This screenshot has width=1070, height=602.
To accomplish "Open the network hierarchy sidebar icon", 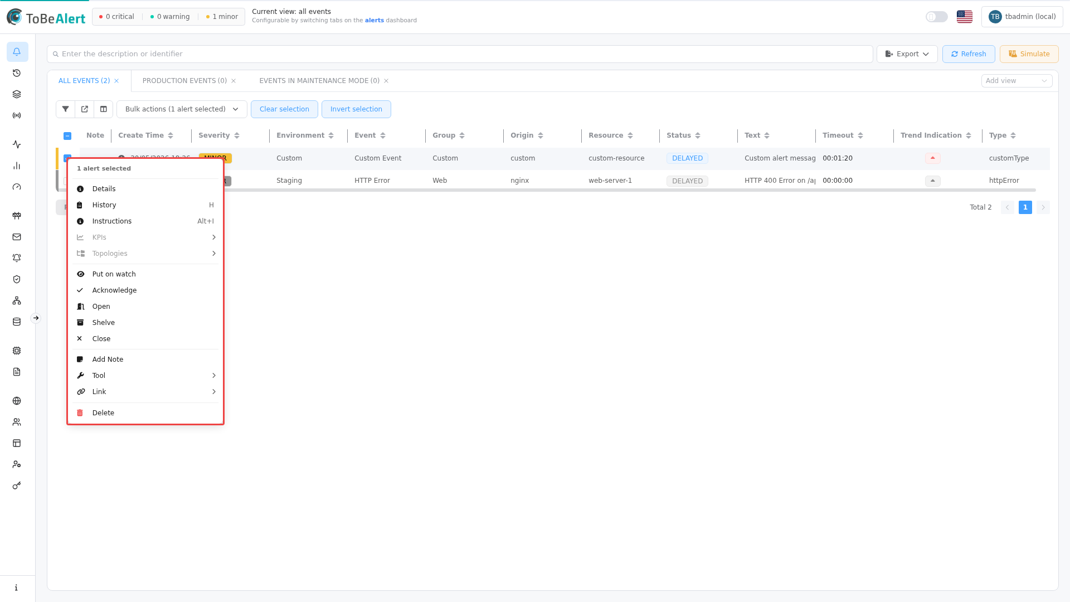I will pos(17,300).
